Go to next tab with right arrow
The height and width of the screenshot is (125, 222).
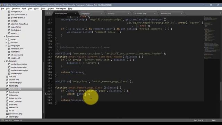click(49, 13)
